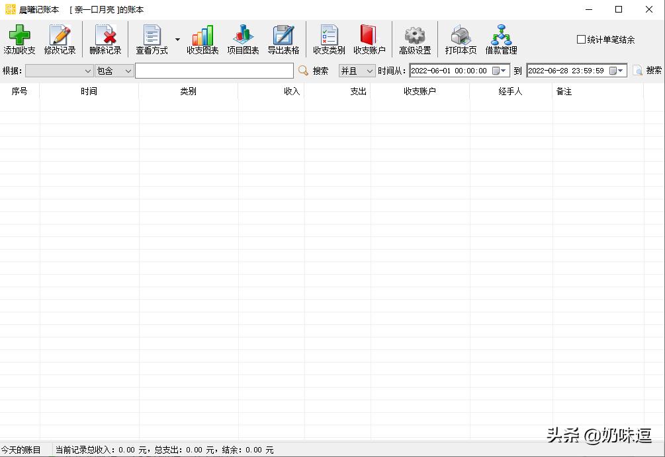Open 高级设置 gear settings
The width and height of the screenshot is (665, 457).
[415, 40]
